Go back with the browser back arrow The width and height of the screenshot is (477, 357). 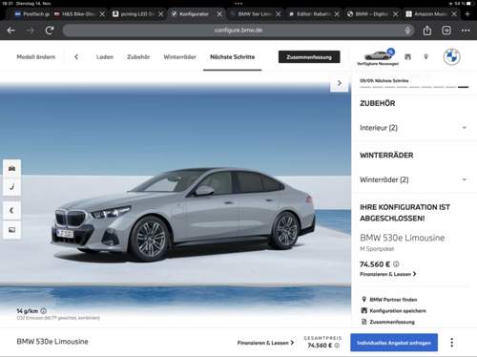[x=11, y=31]
